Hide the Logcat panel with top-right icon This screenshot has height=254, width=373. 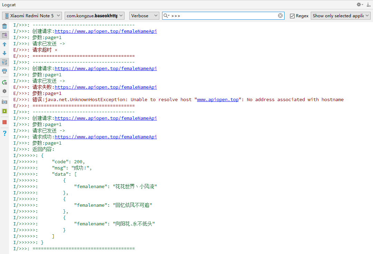click(x=369, y=4)
